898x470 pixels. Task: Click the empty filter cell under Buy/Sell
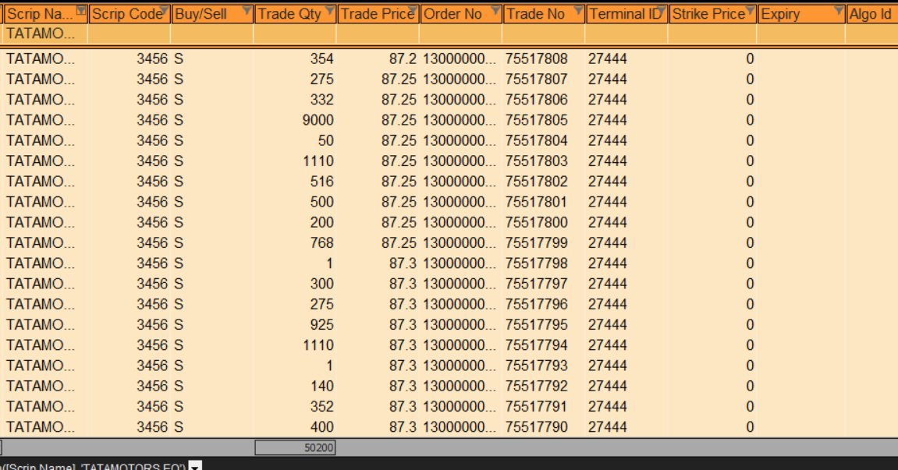(212, 34)
